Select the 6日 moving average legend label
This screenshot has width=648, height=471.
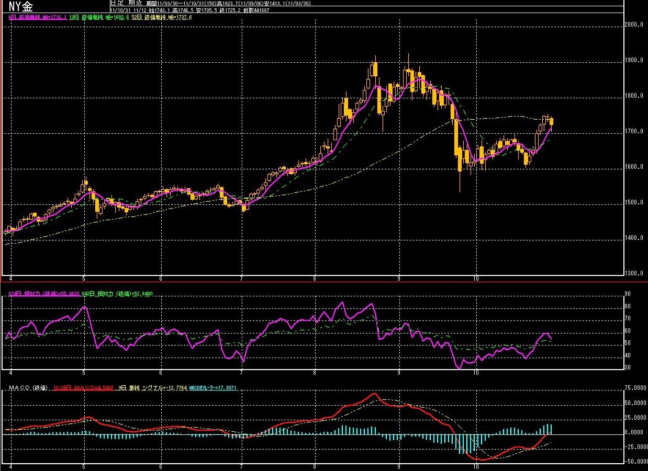(x=37, y=17)
